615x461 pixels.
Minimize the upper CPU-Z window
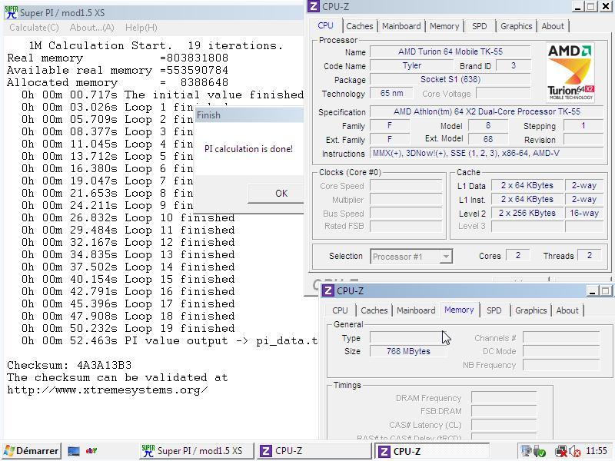point(578,7)
